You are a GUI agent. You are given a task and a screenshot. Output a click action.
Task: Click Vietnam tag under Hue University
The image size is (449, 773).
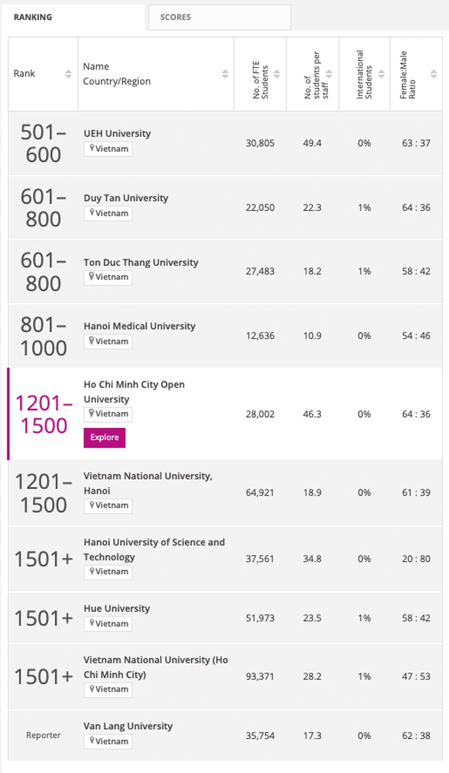tap(108, 623)
